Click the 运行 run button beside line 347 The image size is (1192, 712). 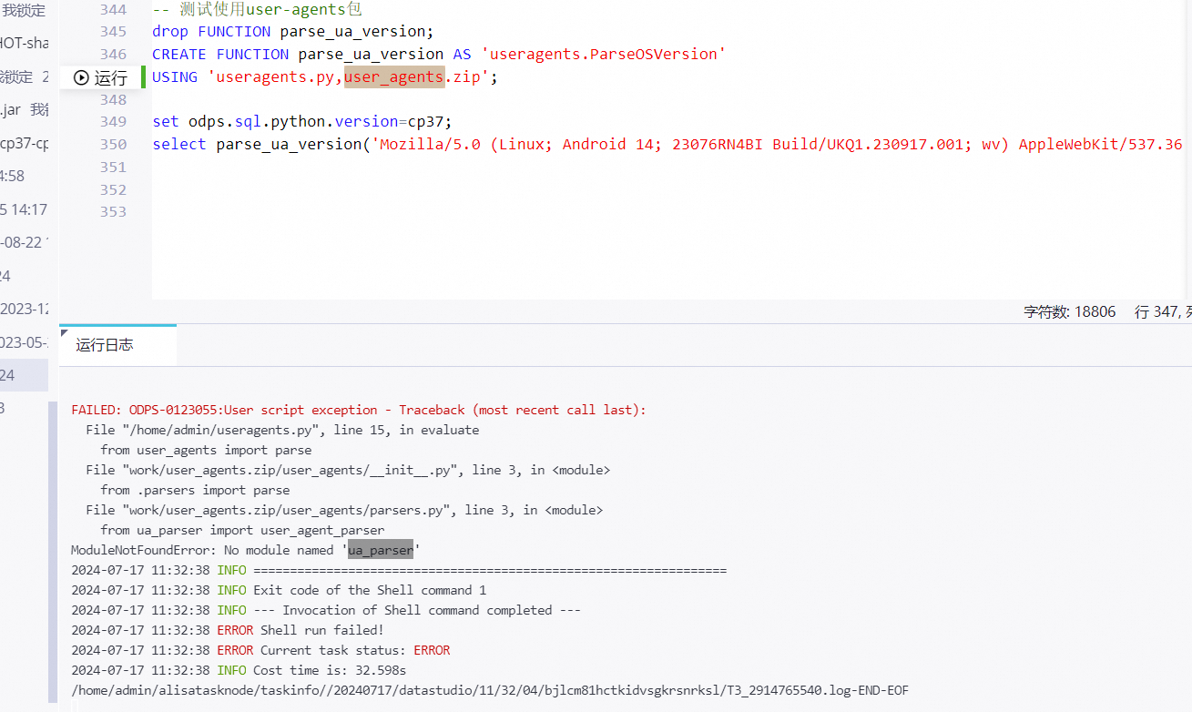point(100,77)
